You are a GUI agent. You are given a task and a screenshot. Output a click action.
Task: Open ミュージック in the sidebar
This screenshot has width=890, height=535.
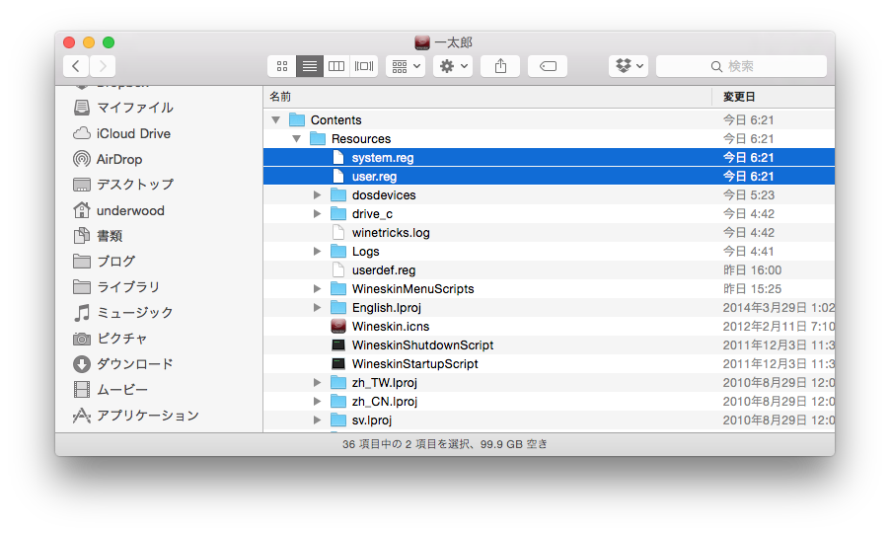(x=123, y=312)
